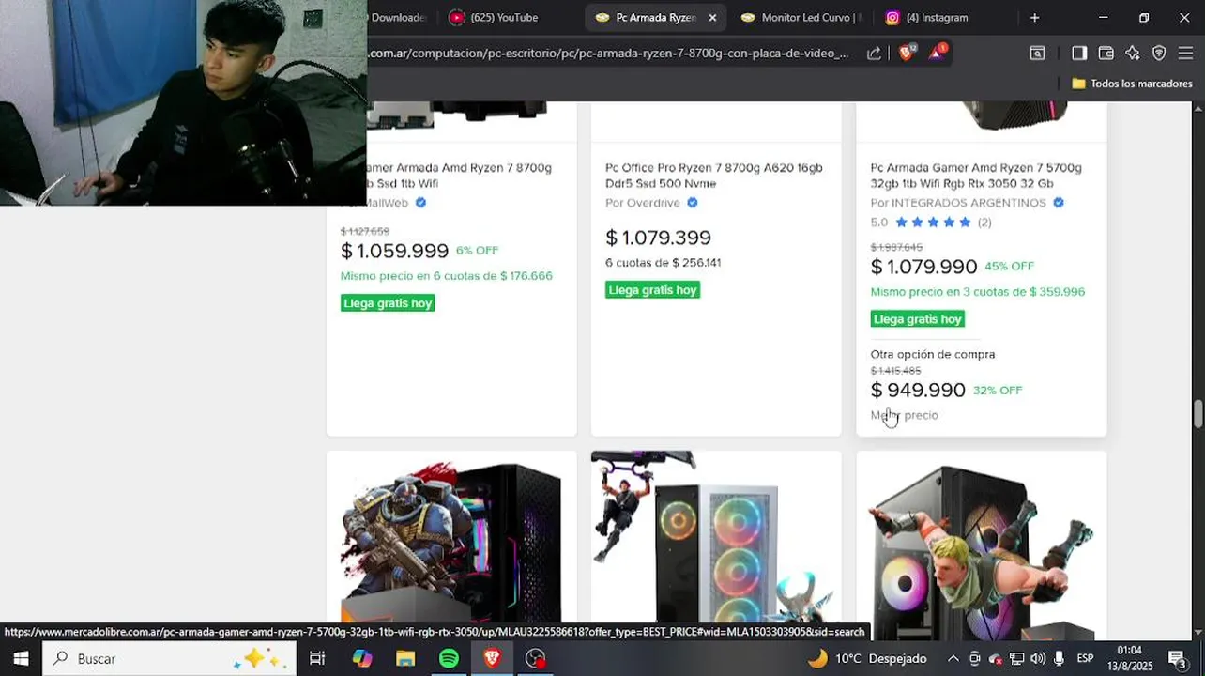Open the Pc Office Pro Ryzen 7 8700g listing
The image size is (1205, 676).
(714, 176)
